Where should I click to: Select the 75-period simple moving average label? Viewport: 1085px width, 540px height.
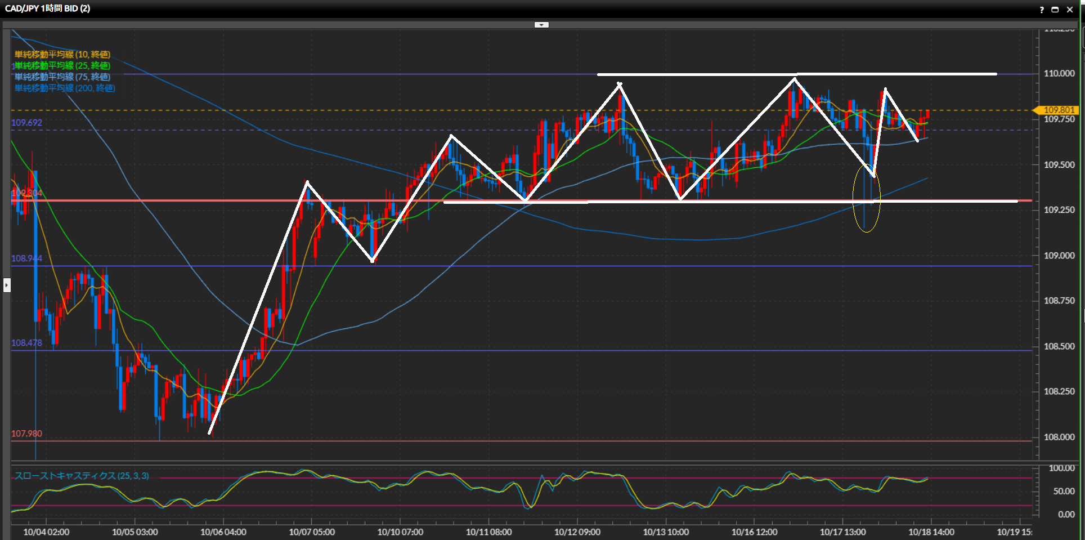coord(62,77)
